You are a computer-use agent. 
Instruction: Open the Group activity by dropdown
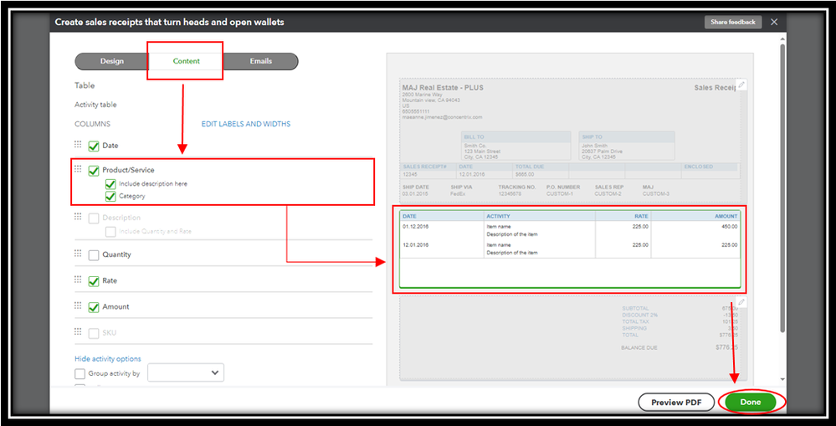click(186, 372)
